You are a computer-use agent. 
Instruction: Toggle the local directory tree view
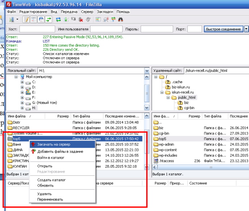pyautogui.click(x=33, y=19)
